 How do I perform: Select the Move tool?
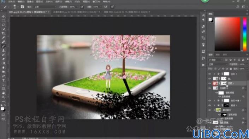click(3, 16)
